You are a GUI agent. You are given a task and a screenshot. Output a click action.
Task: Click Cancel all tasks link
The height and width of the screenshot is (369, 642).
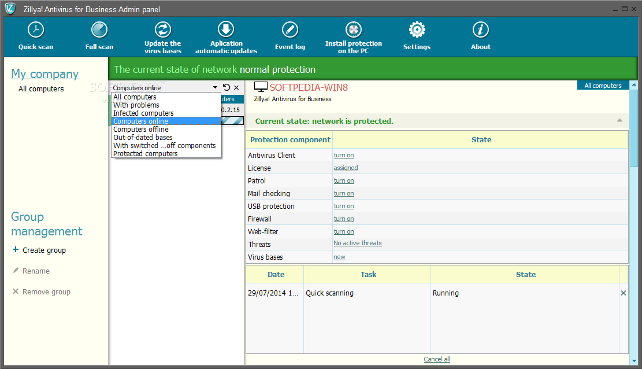coord(436,359)
